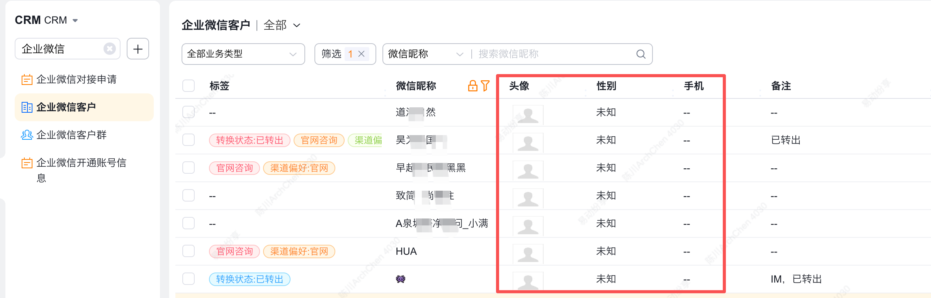Image resolution: width=931 pixels, height=298 pixels.
Task: Expand the 全部 view dropdown next to the title
Action: [282, 25]
